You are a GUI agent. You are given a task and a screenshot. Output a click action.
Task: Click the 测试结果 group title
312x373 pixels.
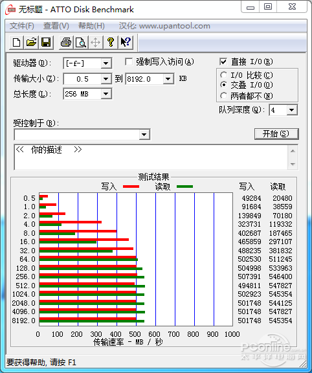[x=153, y=177]
